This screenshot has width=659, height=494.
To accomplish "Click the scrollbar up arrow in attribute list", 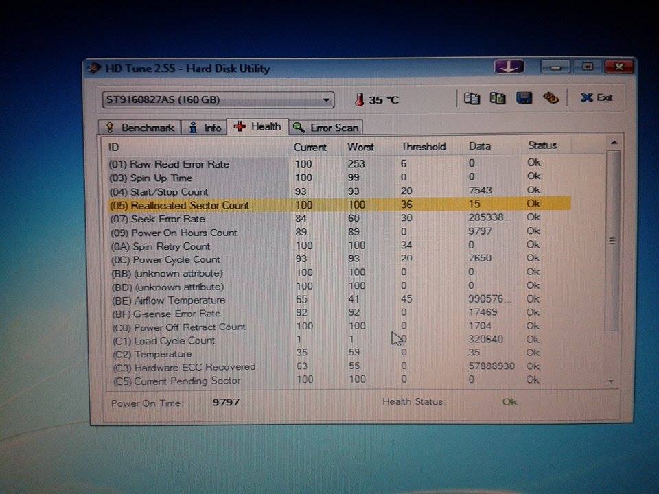I will click(614, 143).
